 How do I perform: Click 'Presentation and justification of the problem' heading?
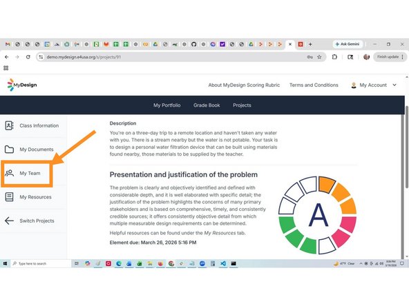click(x=183, y=174)
